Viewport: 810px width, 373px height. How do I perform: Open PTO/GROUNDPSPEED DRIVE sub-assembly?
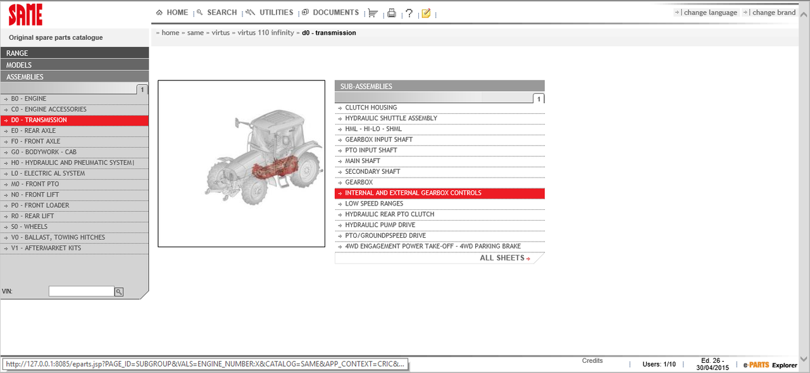[x=440, y=236]
